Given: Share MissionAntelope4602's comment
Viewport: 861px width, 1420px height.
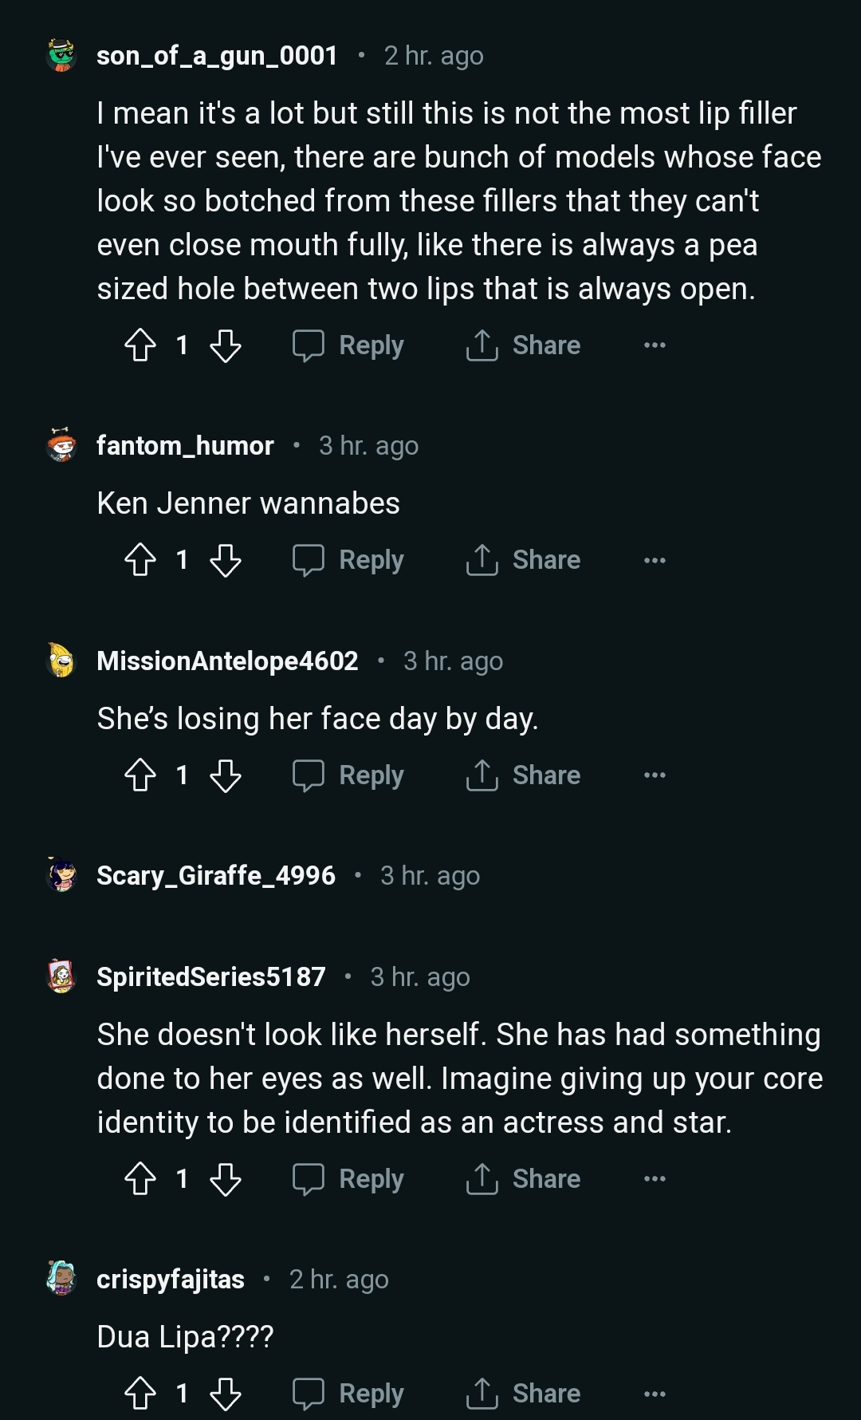Looking at the screenshot, I should (524, 775).
